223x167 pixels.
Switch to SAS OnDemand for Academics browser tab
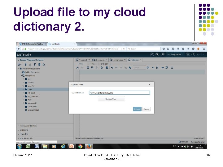tap(32, 44)
